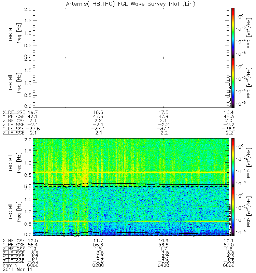The height and width of the screenshot is (273, 256).
Task: Click the time label 0400
Action: tap(163, 265)
